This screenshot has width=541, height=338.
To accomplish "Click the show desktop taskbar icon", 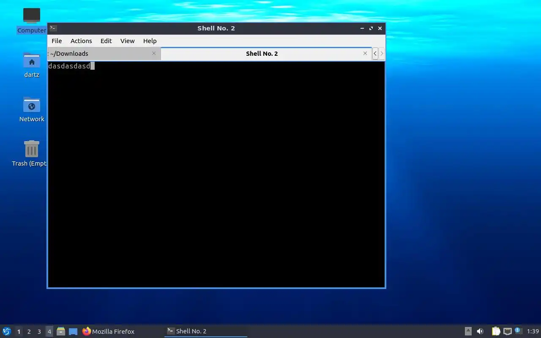I will click(x=73, y=331).
